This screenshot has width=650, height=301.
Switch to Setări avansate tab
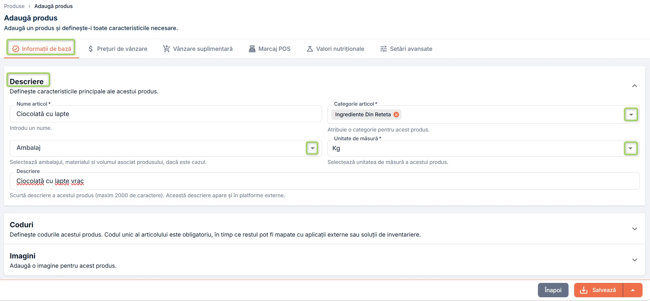(x=406, y=49)
